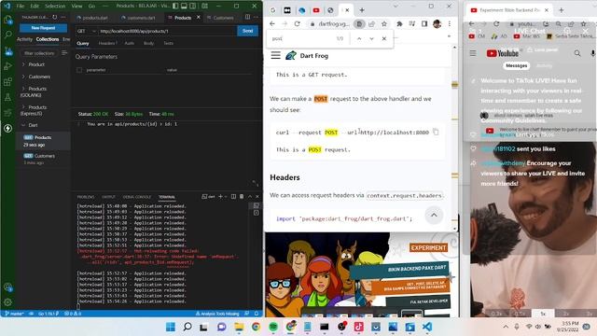
Task: Open the Products request under Dart
Action: click(43, 140)
